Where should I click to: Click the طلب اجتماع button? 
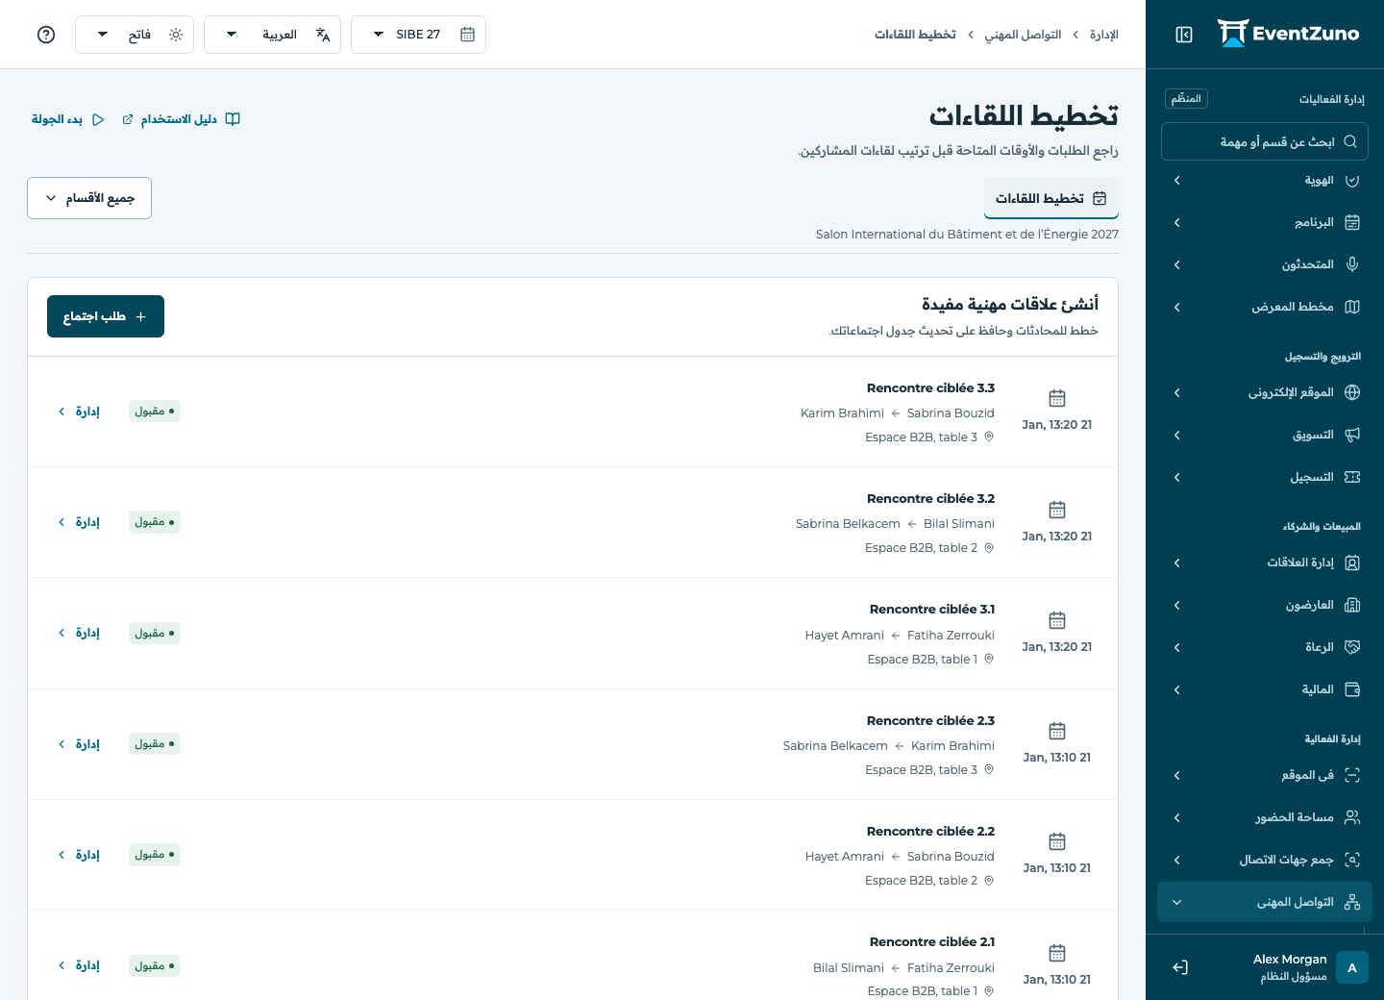106,316
